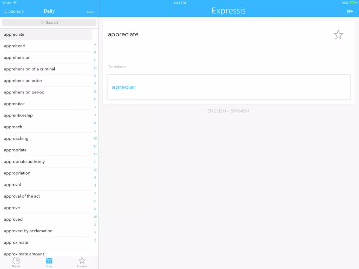Select apprehension period entry
The image size is (359, 269).
coord(46,92)
